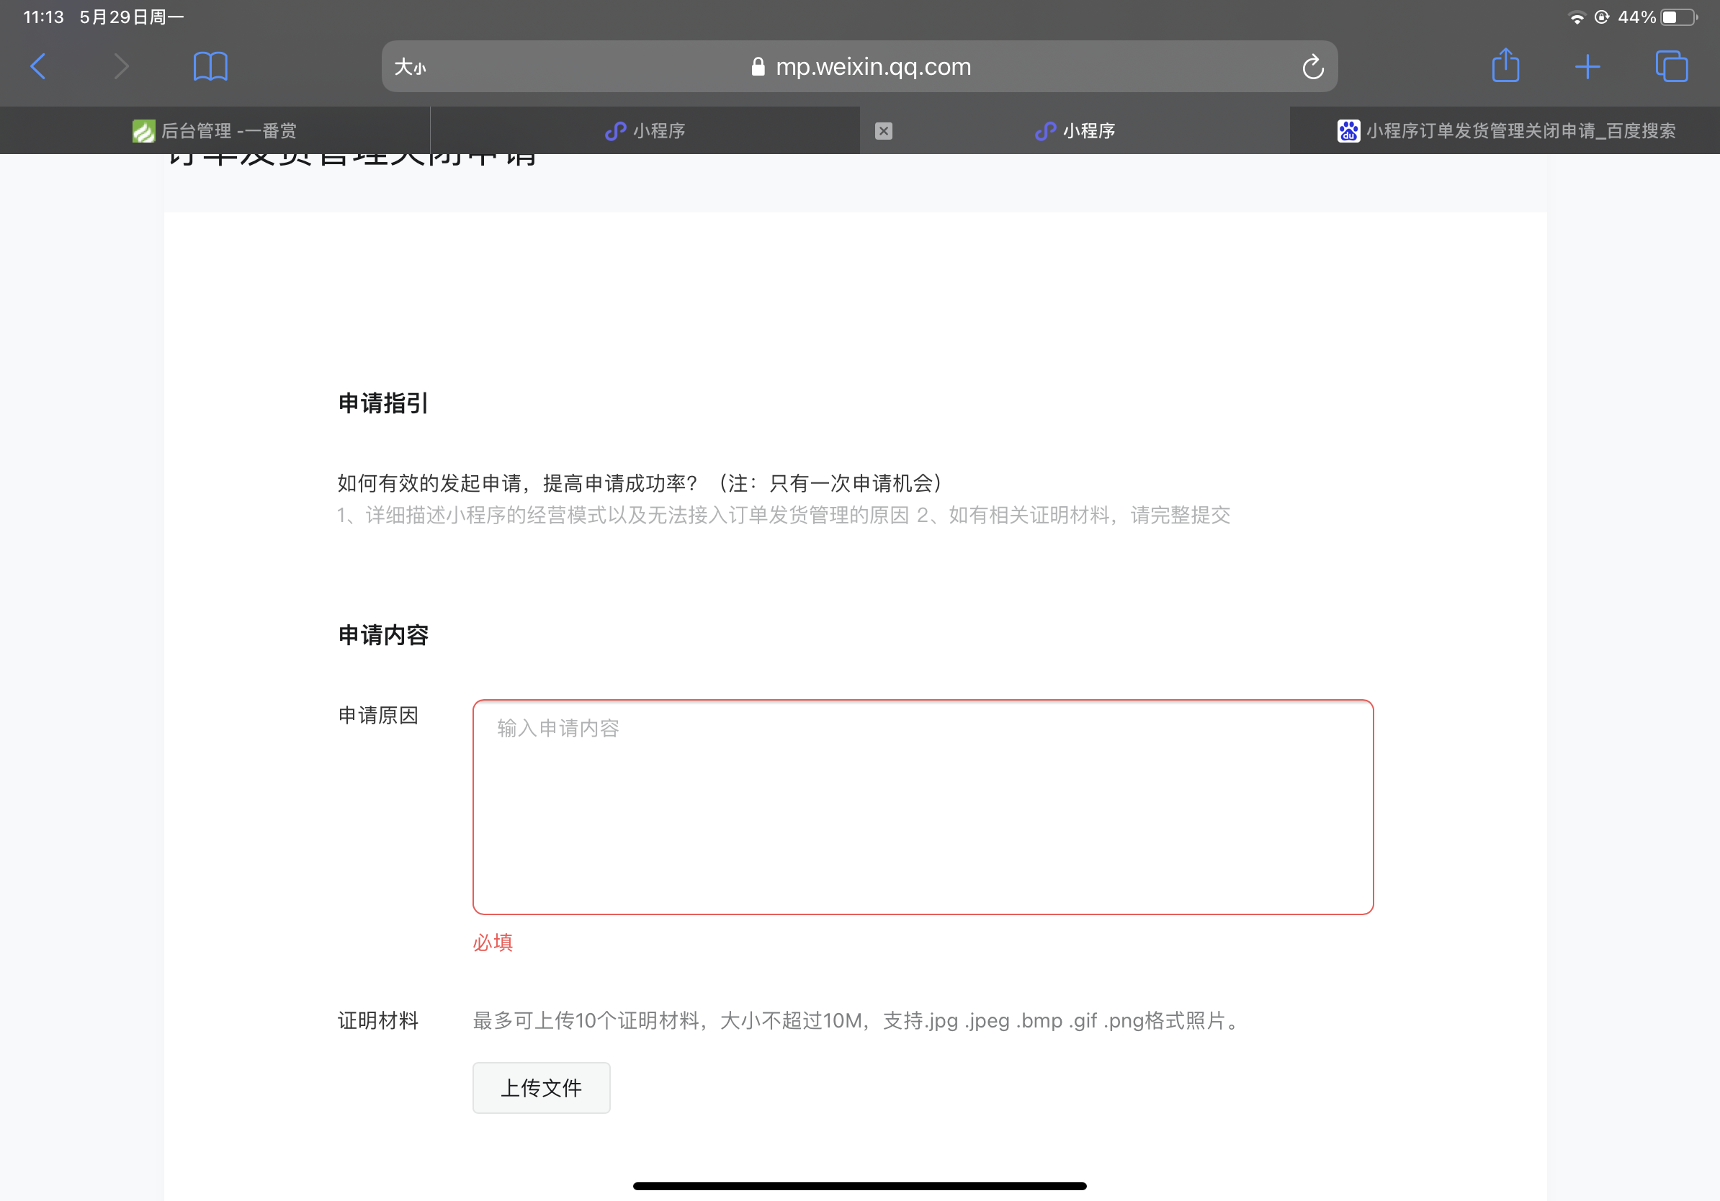Screen dimensions: 1720x1201
Task: Tap the Wi-Fi status icon
Action: pyautogui.click(x=1577, y=17)
